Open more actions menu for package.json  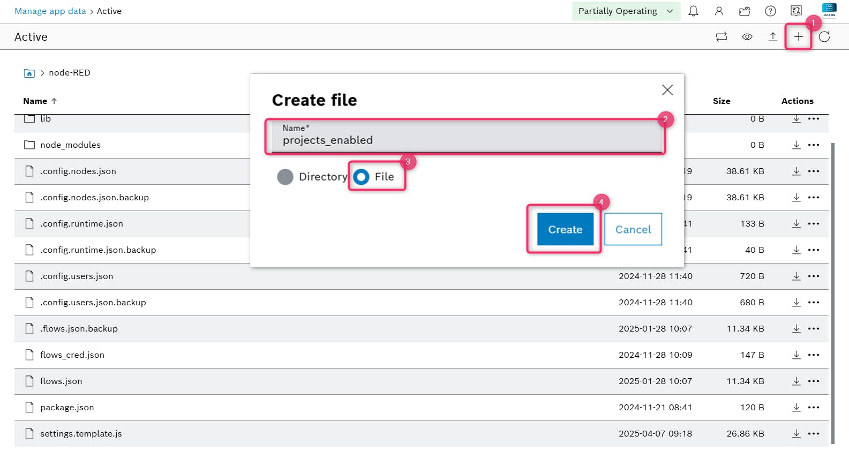pyautogui.click(x=814, y=408)
